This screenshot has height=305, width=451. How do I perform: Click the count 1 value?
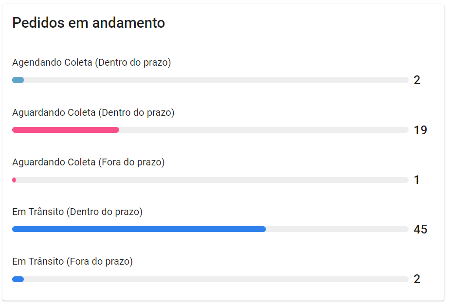416,180
